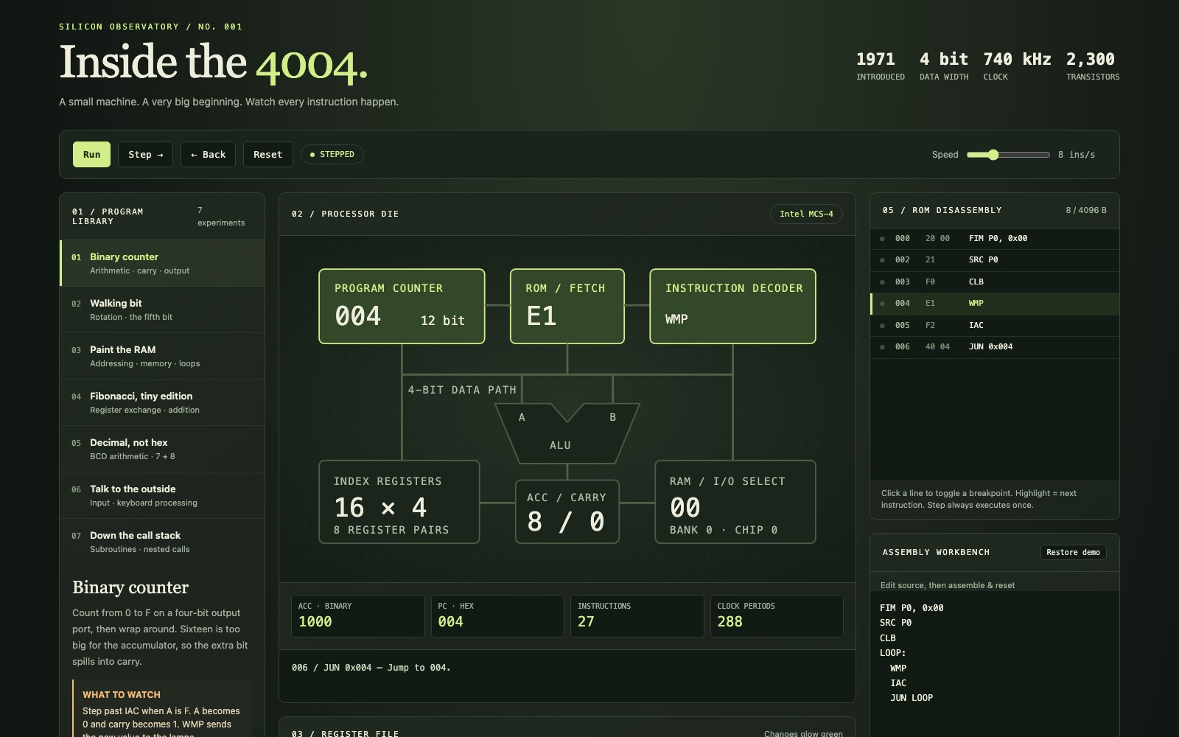The height and width of the screenshot is (737, 1179).
Task: Click the 8 / 4096 B ROM size
Action: pos(1086,211)
